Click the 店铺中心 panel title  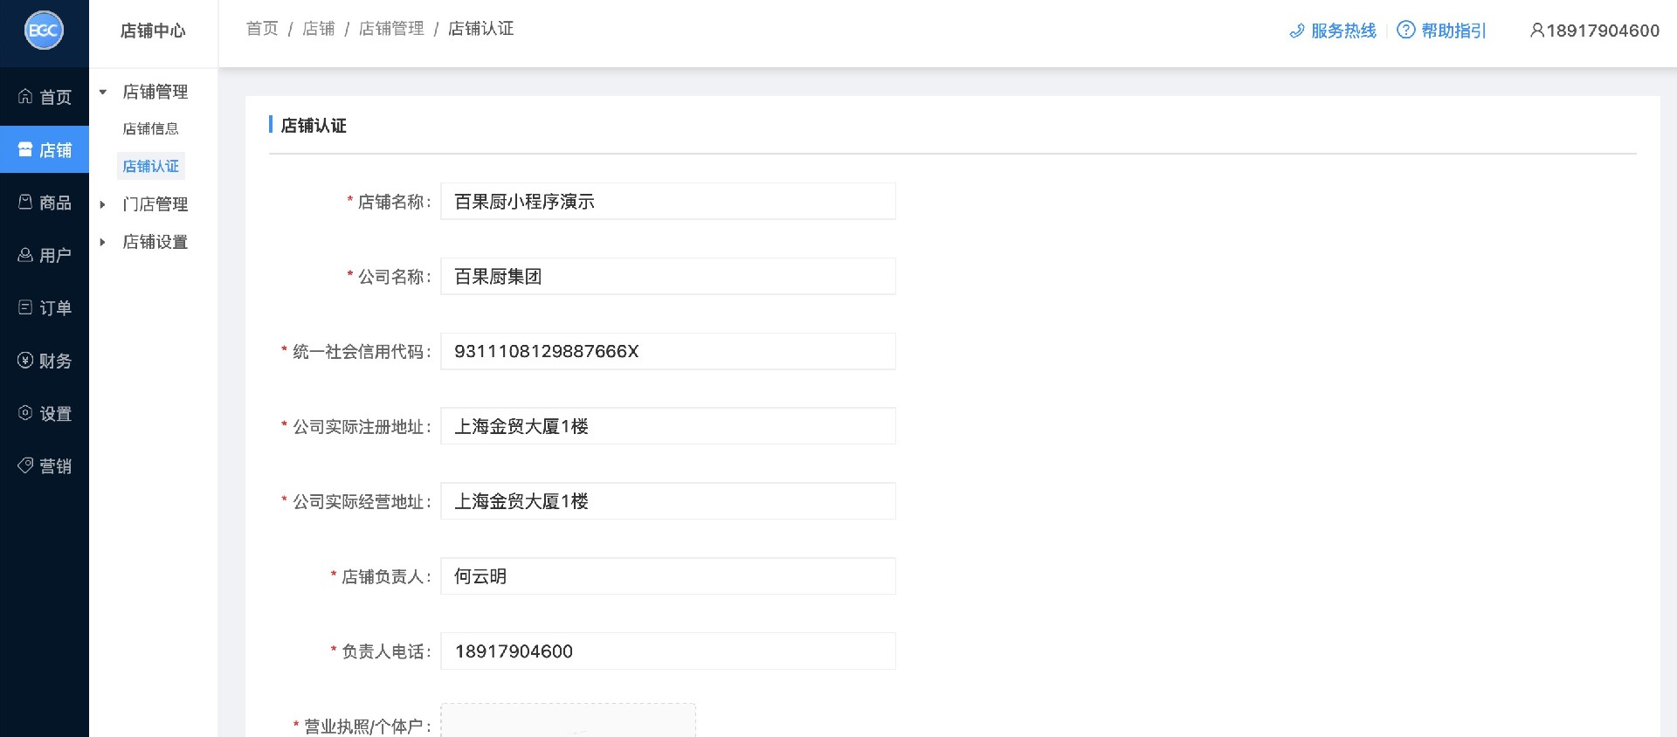coord(153,31)
